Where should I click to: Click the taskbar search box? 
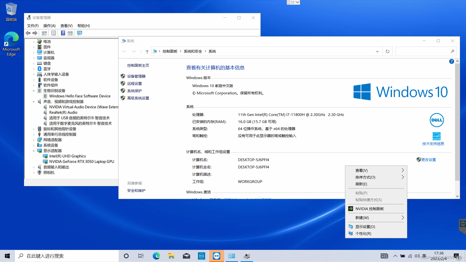[67, 256]
